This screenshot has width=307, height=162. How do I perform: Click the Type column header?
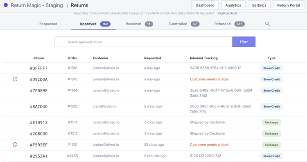pos(271,58)
